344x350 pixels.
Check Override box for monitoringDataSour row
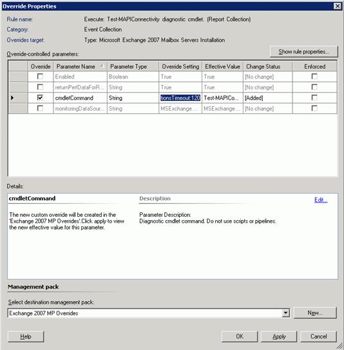(x=40, y=108)
